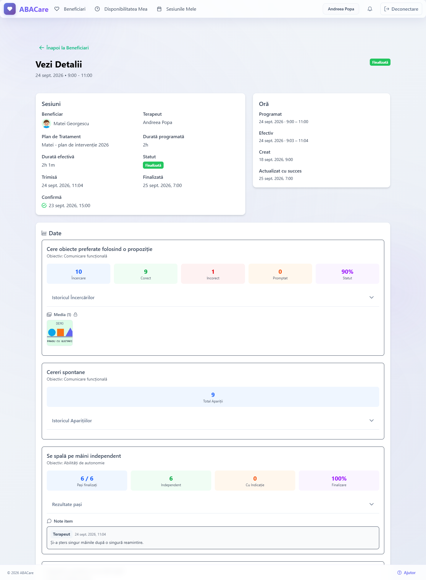Open the Panou cu gustări media thumbnail
426x580 pixels.
click(x=60, y=333)
